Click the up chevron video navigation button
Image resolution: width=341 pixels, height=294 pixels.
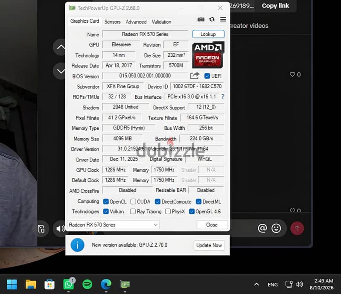pos(61,47)
